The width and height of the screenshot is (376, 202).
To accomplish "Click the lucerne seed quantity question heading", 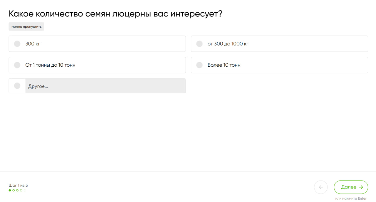I will click(x=115, y=14).
